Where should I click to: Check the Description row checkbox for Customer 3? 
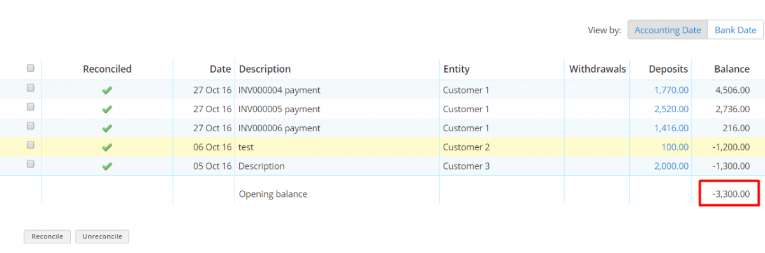30,164
